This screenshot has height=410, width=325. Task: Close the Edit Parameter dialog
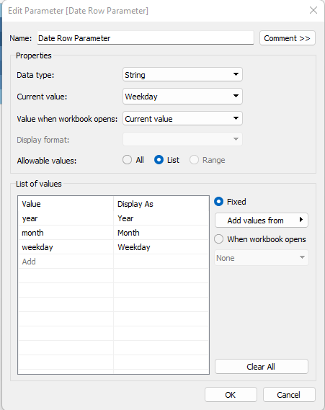pos(313,11)
